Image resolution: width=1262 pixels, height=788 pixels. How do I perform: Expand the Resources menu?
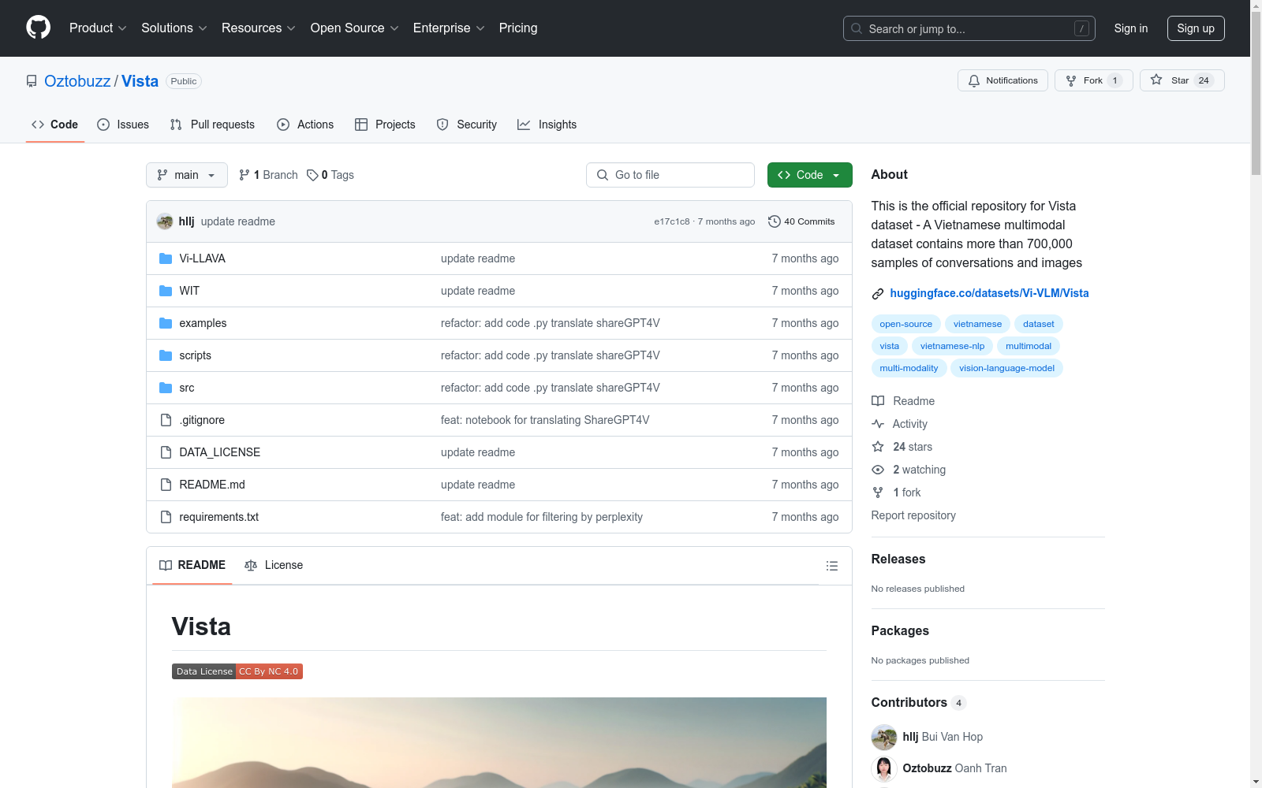coord(258,28)
